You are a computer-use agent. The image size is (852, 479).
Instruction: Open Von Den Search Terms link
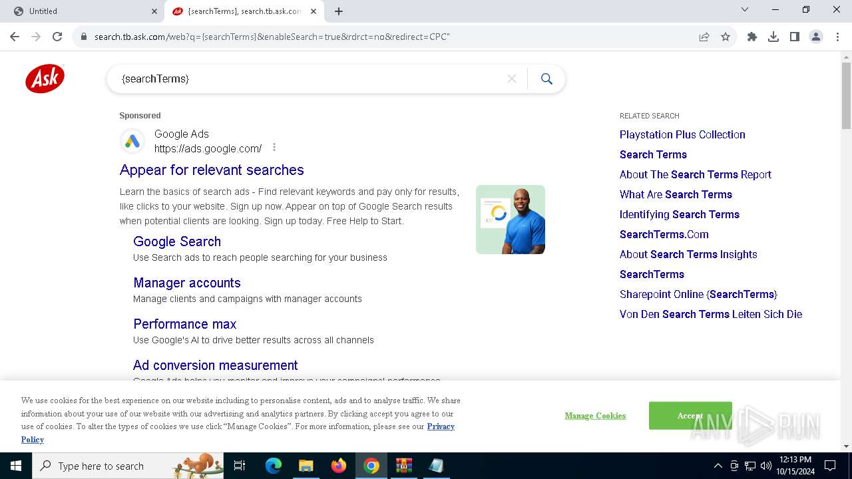[711, 314]
